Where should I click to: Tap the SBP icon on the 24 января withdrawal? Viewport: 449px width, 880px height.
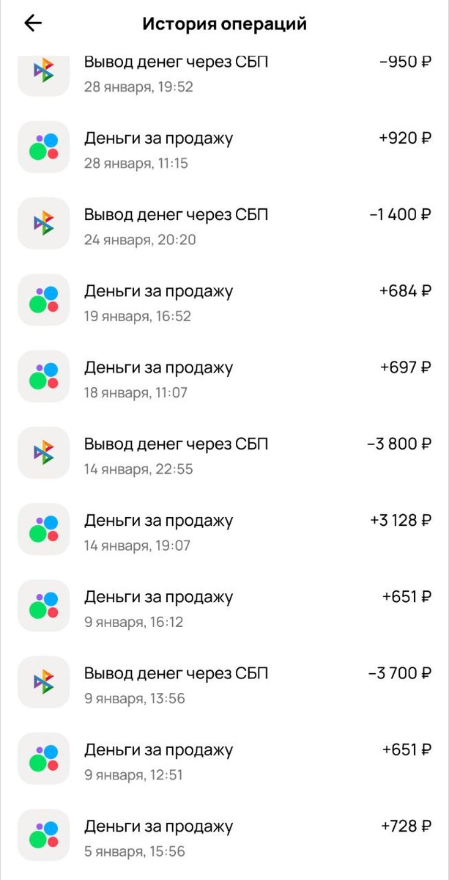43,224
